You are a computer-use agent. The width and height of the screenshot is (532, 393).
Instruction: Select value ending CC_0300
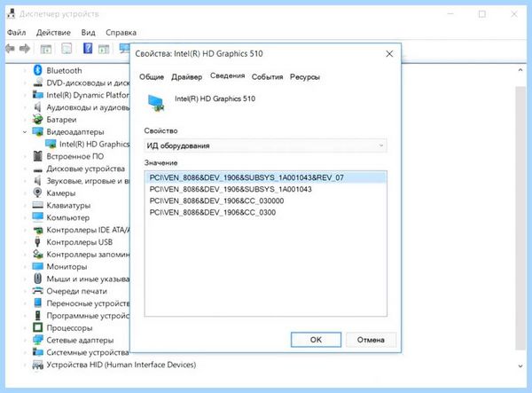(213, 212)
